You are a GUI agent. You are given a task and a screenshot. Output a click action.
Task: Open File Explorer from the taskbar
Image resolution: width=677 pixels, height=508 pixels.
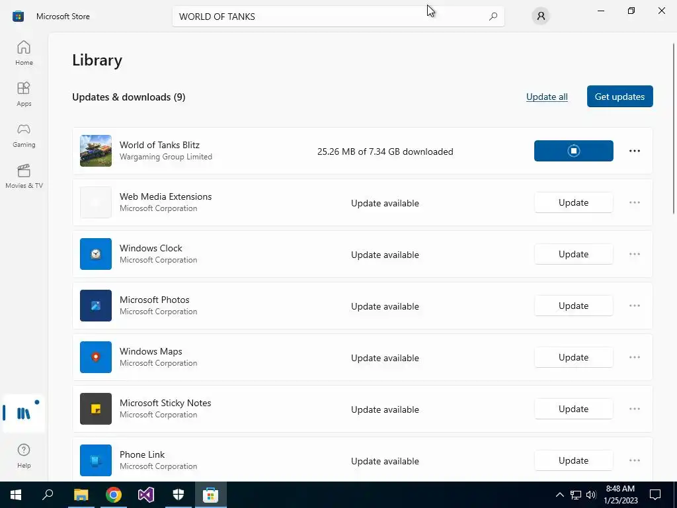[81, 495]
